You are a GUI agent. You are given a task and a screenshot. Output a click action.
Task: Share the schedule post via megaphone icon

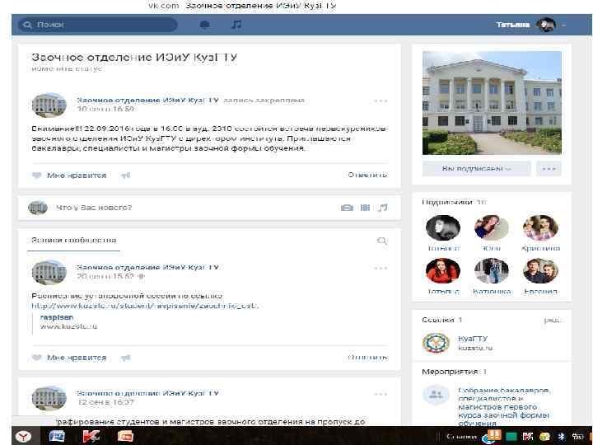(x=125, y=358)
